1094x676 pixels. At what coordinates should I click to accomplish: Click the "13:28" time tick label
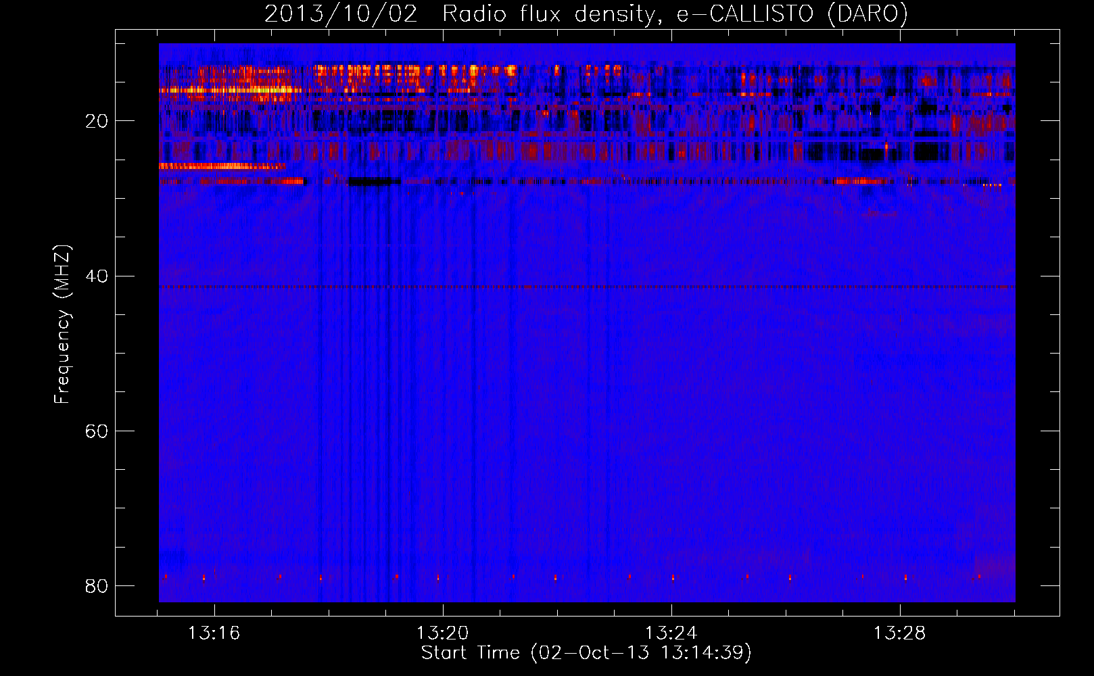click(900, 633)
